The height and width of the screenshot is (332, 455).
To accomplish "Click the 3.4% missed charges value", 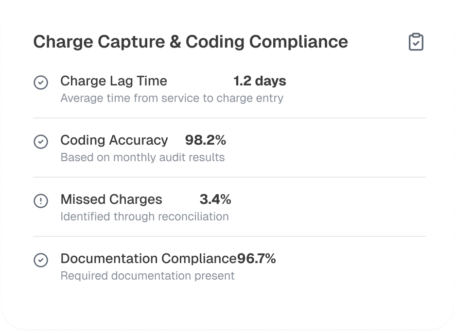I will (x=215, y=199).
